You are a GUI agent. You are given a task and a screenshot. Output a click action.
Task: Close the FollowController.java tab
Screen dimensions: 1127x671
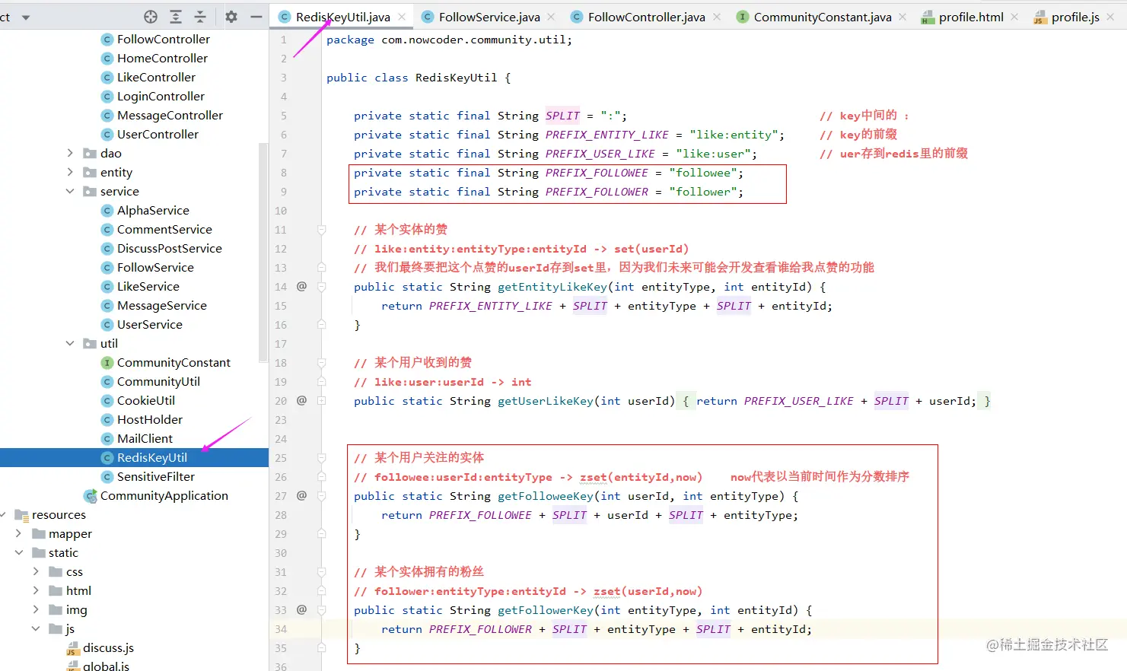(x=717, y=17)
